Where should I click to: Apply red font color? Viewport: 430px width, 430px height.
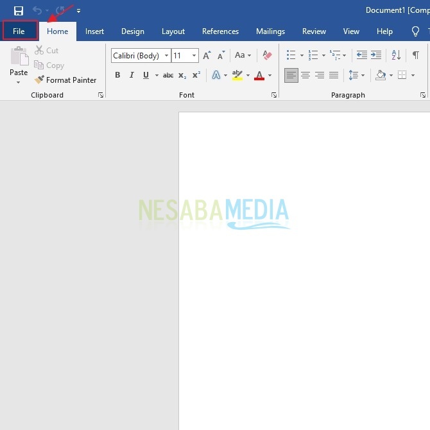(x=259, y=75)
